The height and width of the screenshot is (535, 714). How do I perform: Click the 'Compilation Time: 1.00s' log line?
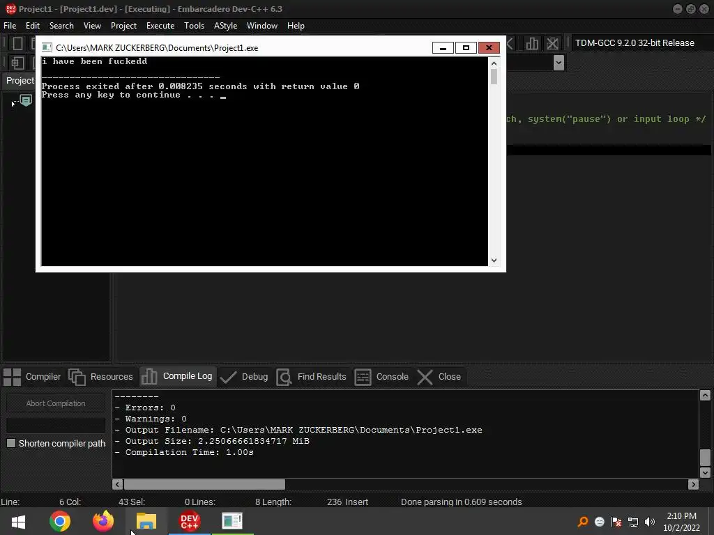pyautogui.click(x=184, y=452)
